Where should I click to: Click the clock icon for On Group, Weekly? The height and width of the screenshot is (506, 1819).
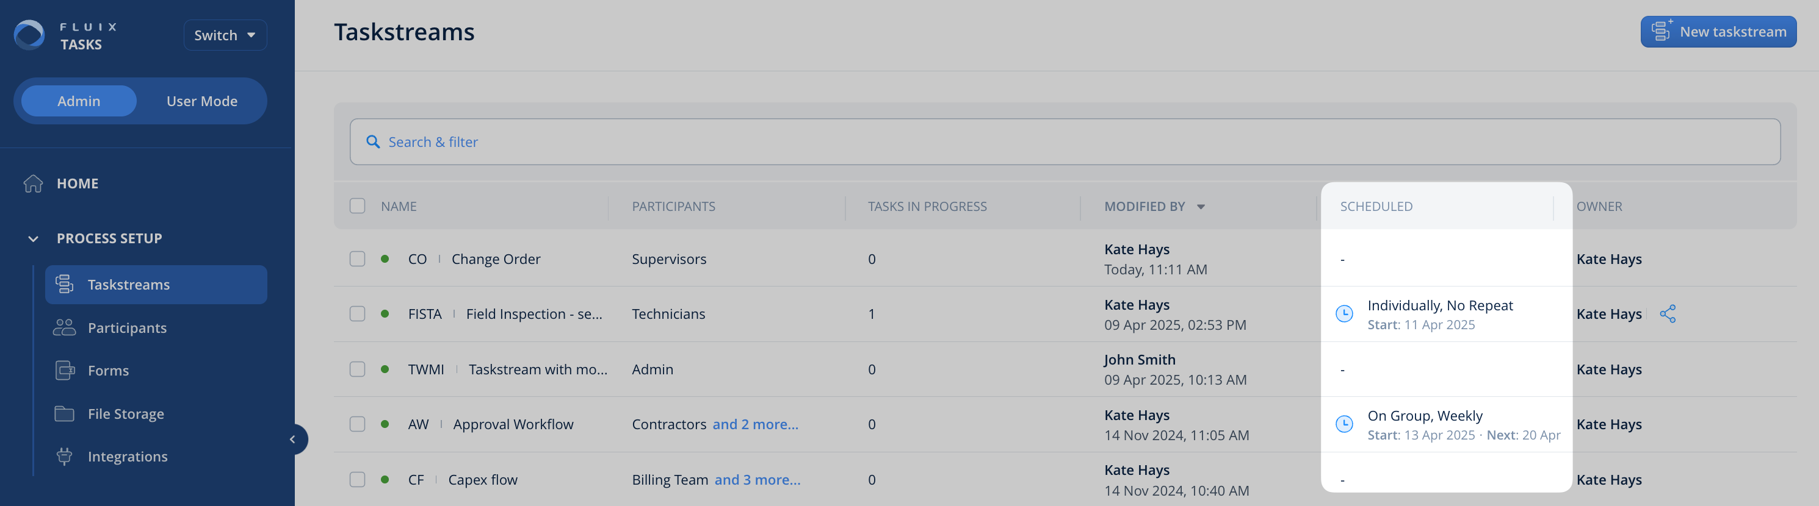point(1343,424)
